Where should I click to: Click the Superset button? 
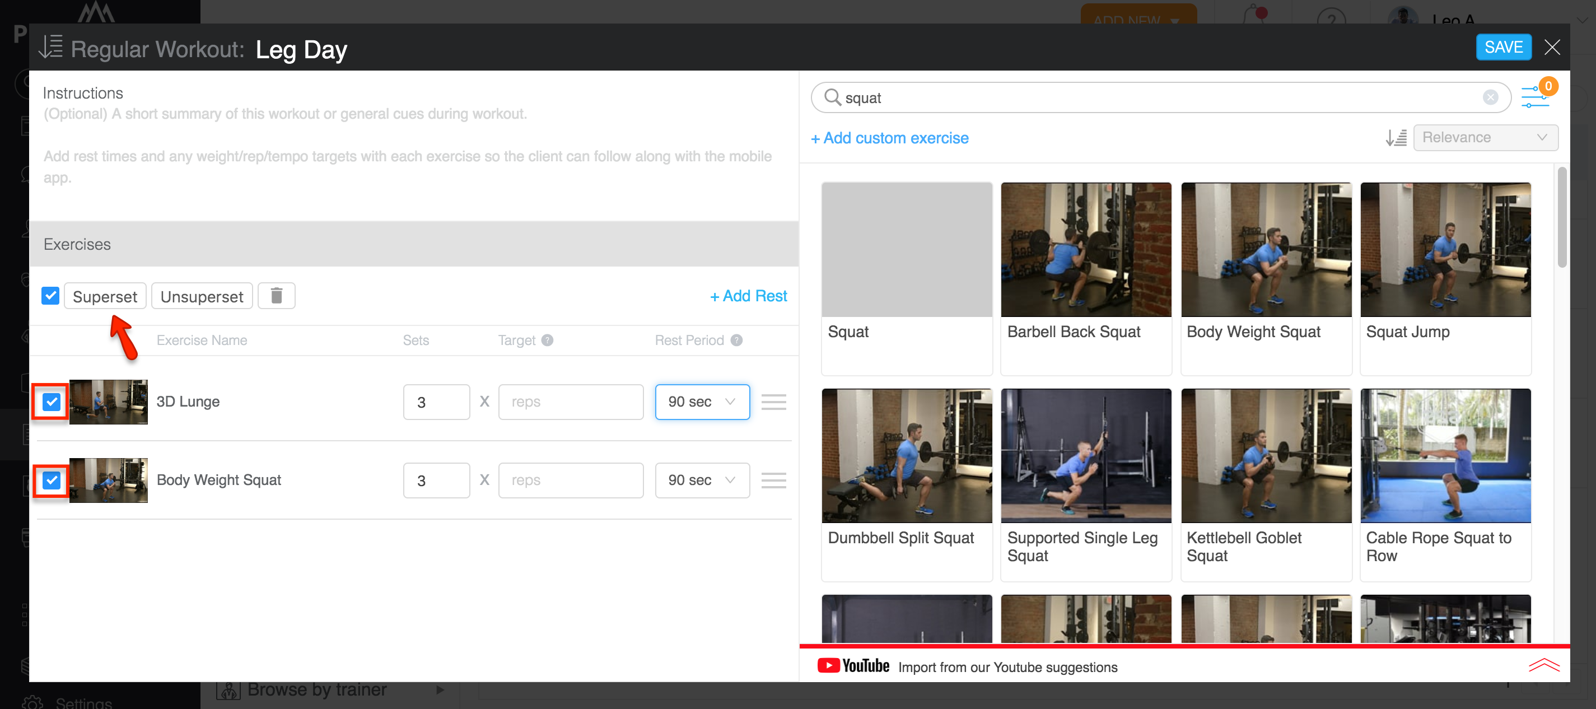coord(105,296)
